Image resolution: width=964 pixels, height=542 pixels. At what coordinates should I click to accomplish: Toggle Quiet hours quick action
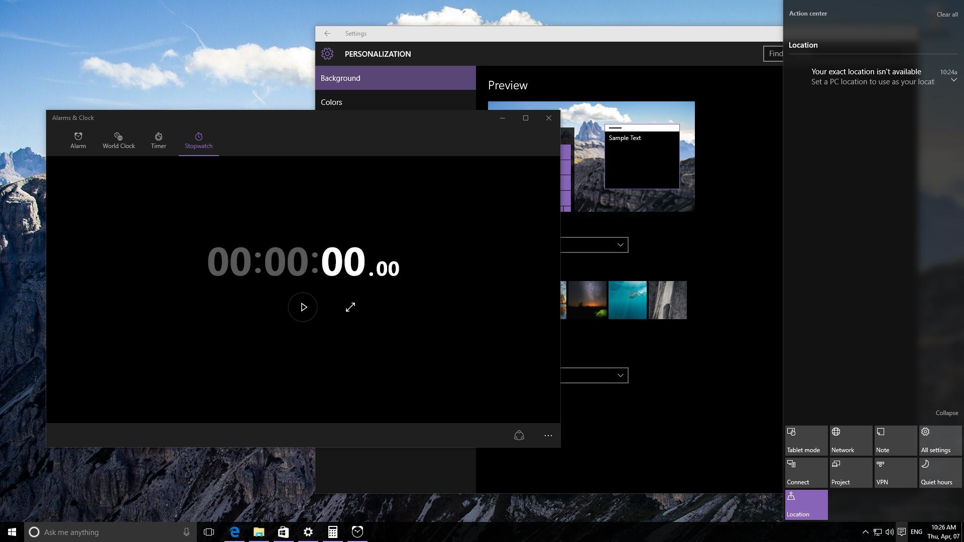tap(940, 473)
